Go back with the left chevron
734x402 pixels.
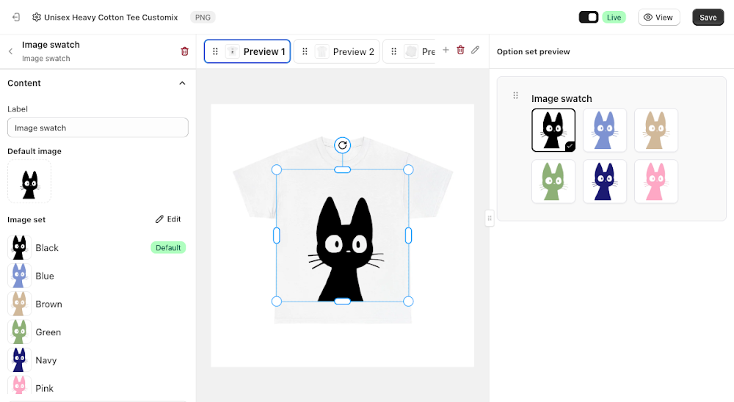(11, 51)
